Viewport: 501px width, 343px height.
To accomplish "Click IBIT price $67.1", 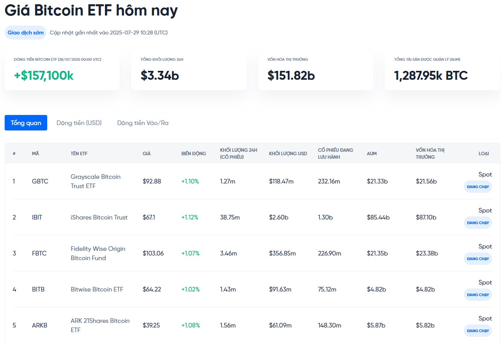I will [149, 217].
